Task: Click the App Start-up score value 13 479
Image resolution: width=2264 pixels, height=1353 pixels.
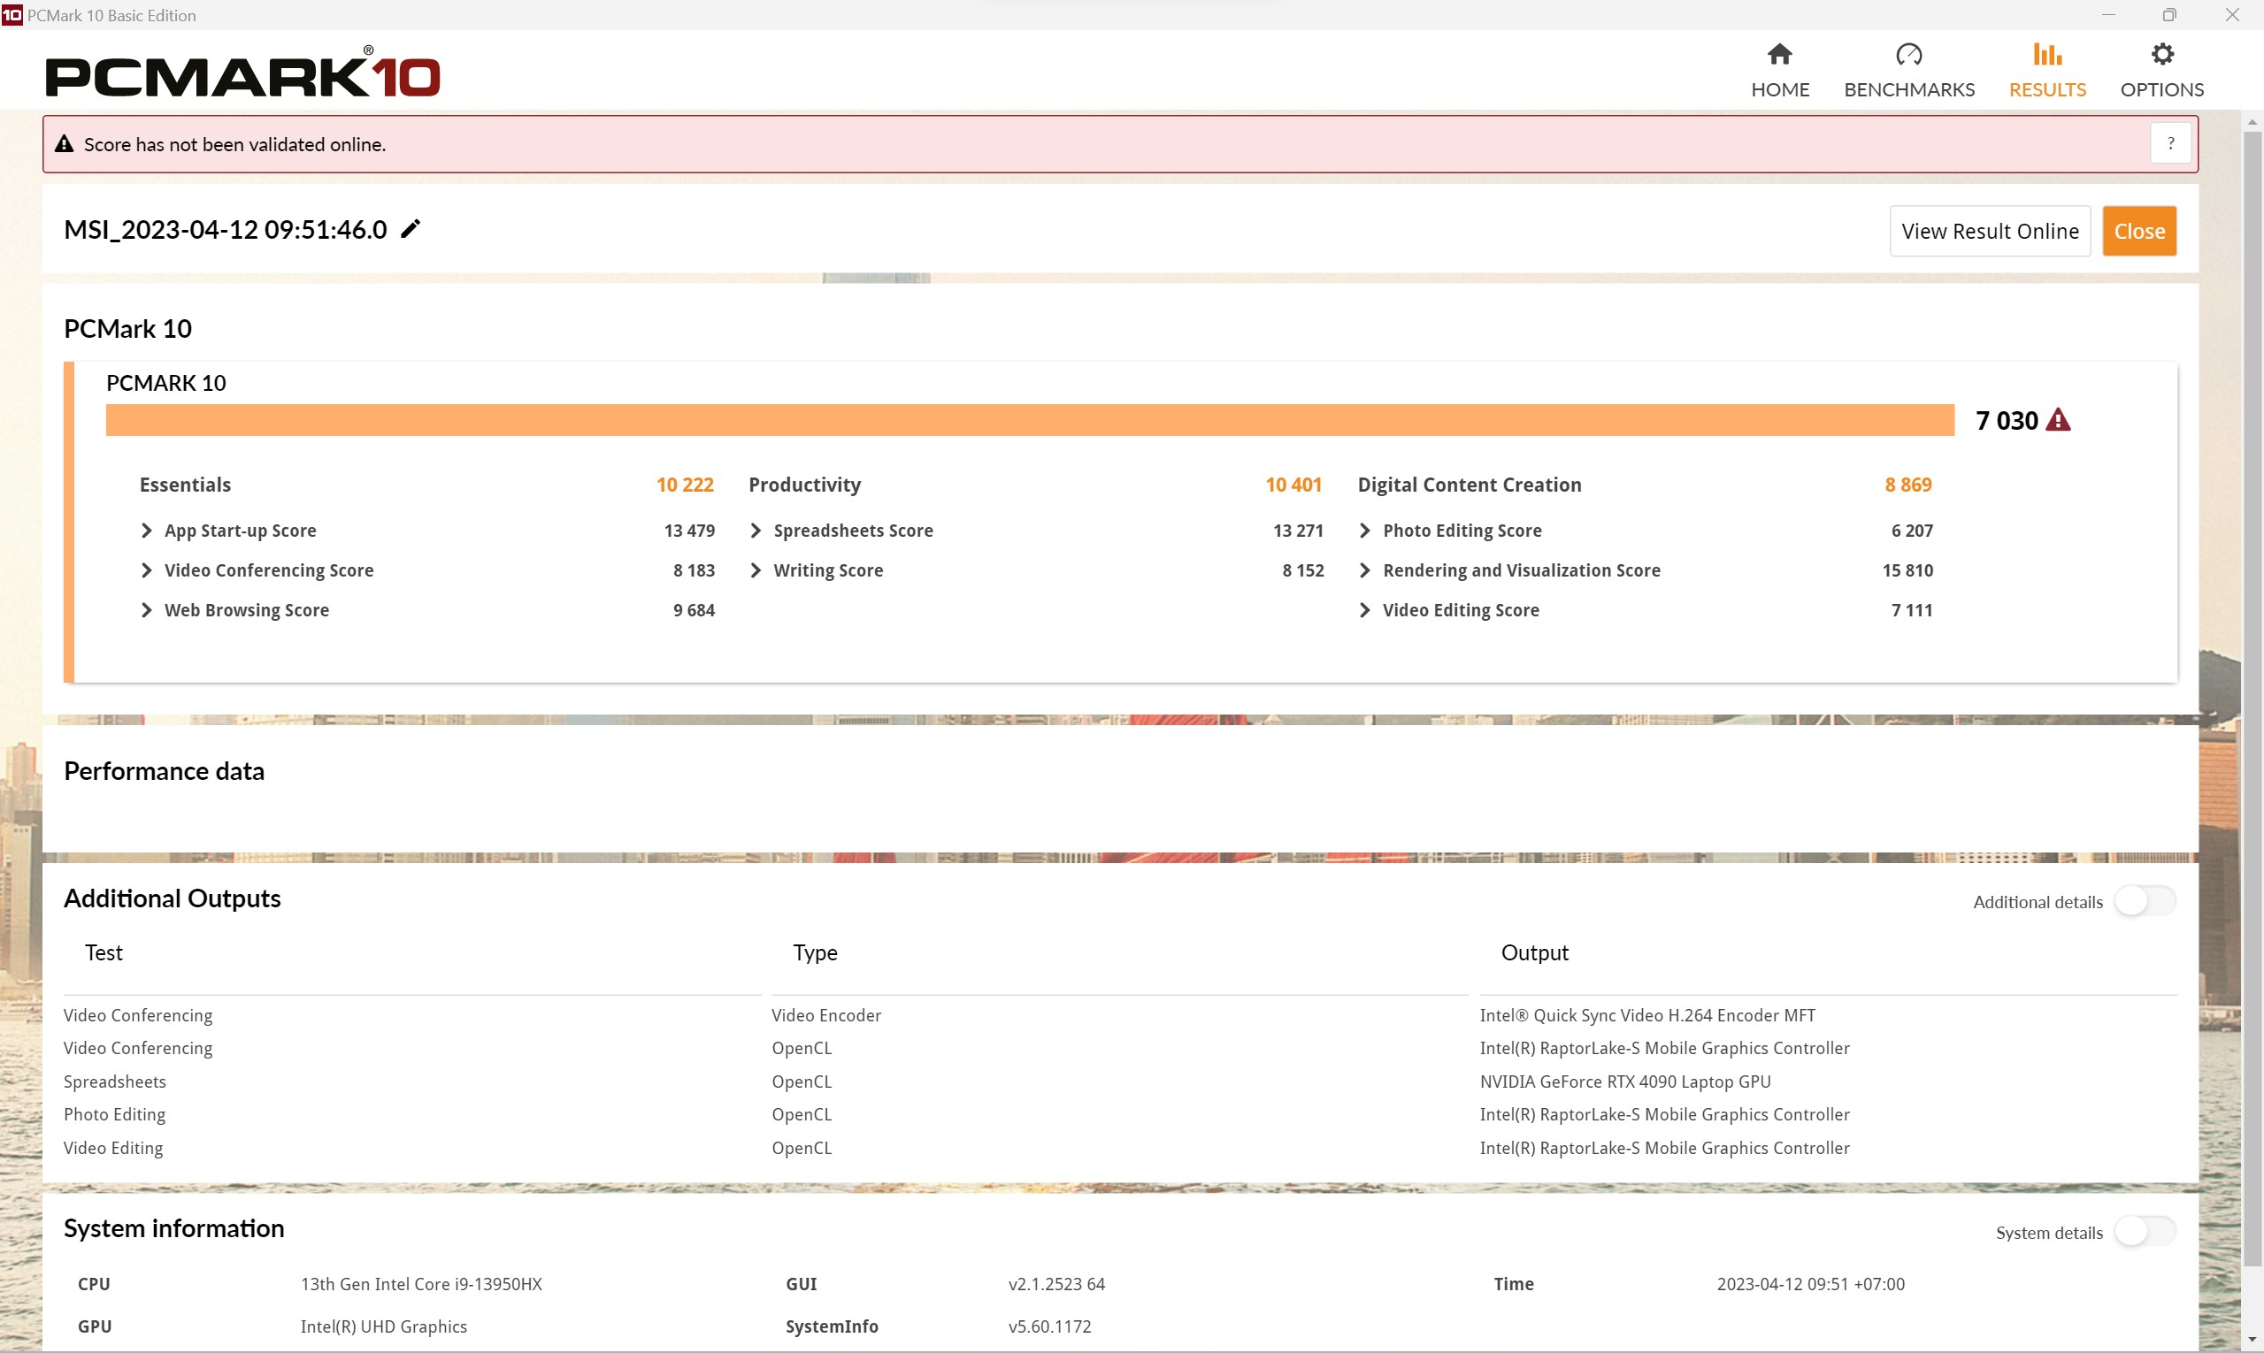Action: click(x=689, y=531)
